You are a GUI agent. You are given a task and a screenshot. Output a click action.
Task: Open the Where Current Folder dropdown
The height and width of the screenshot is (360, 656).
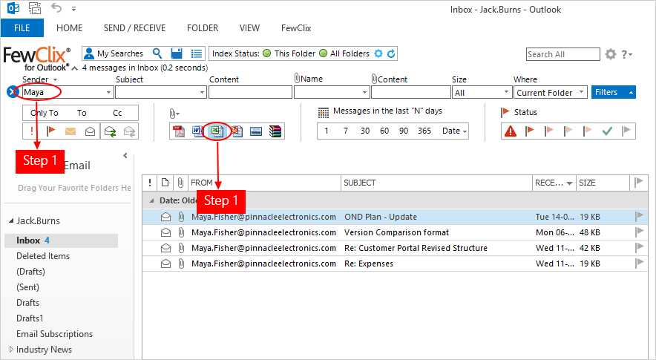(582, 92)
